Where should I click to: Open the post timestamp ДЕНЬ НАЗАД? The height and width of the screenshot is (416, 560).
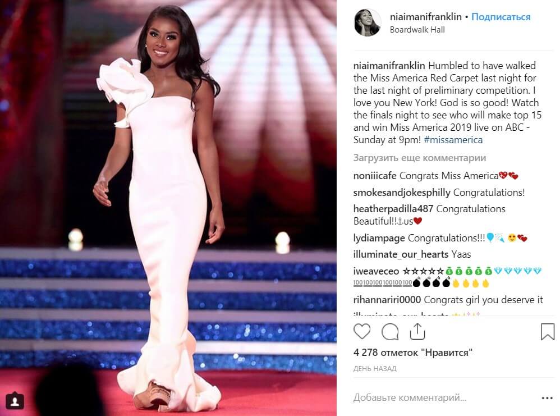coord(375,368)
